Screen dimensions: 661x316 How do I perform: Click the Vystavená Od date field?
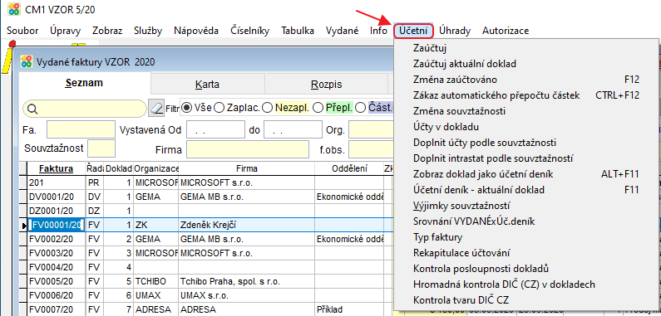coord(215,129)
